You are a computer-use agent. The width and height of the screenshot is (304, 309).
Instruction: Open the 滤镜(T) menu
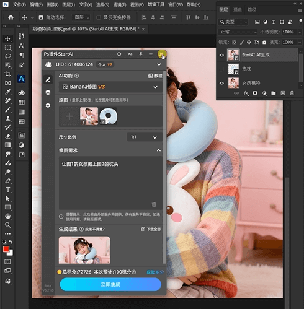(120, 4)
